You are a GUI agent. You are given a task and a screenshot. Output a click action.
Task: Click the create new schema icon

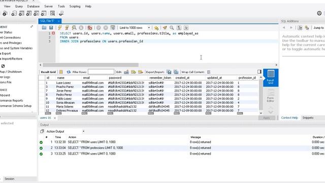coord(14,14)
